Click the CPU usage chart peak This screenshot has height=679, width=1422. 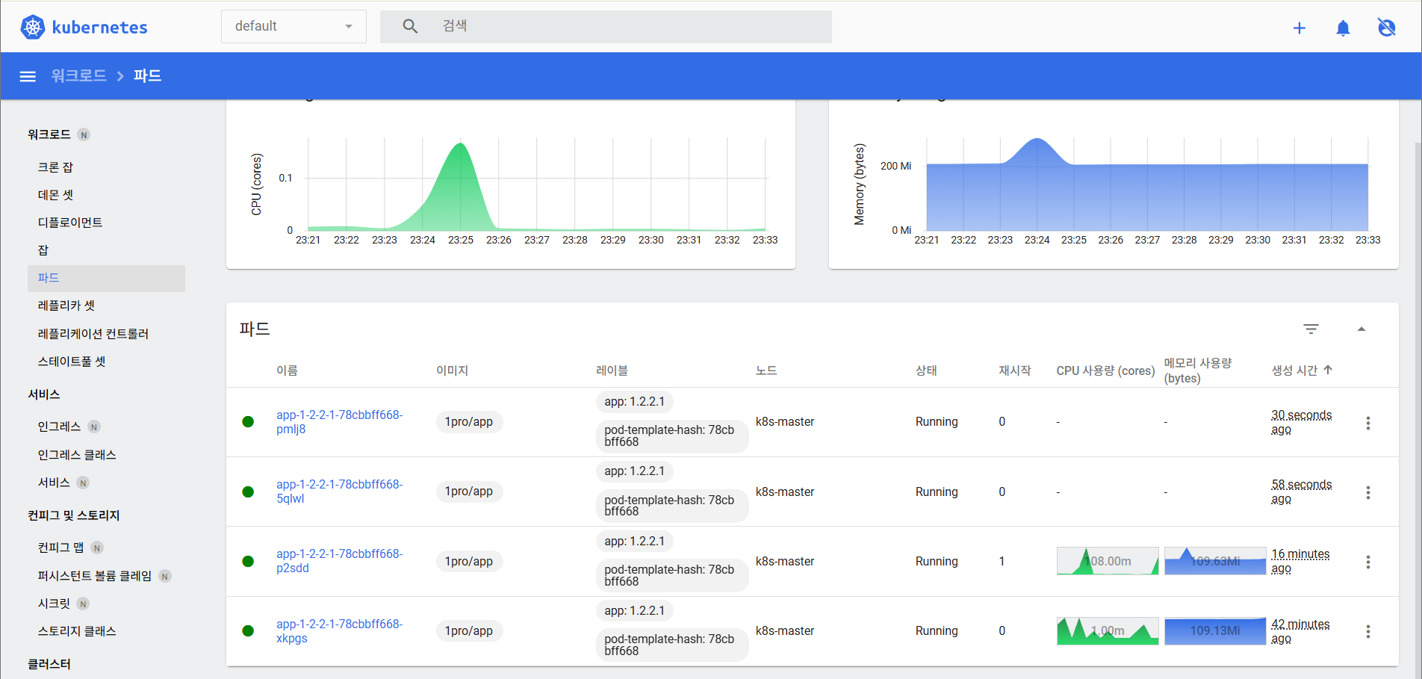[461, 145]
